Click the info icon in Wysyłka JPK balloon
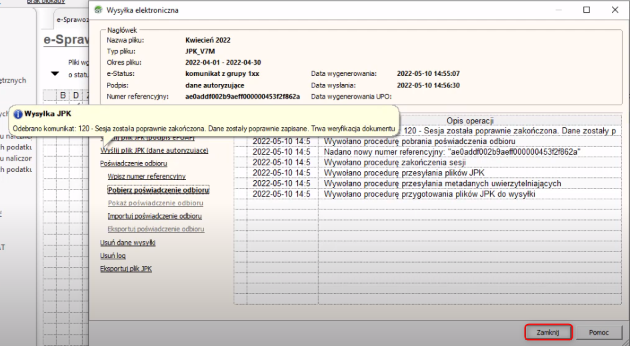This screenshot has width=630, height=346. [18, 114]
